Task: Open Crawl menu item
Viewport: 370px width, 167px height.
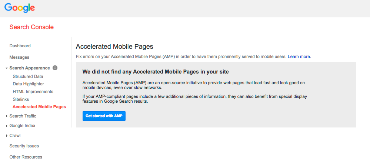Action: 15,136
